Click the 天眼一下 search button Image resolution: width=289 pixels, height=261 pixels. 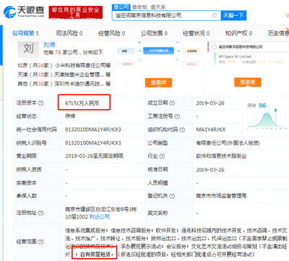(233, 16)
